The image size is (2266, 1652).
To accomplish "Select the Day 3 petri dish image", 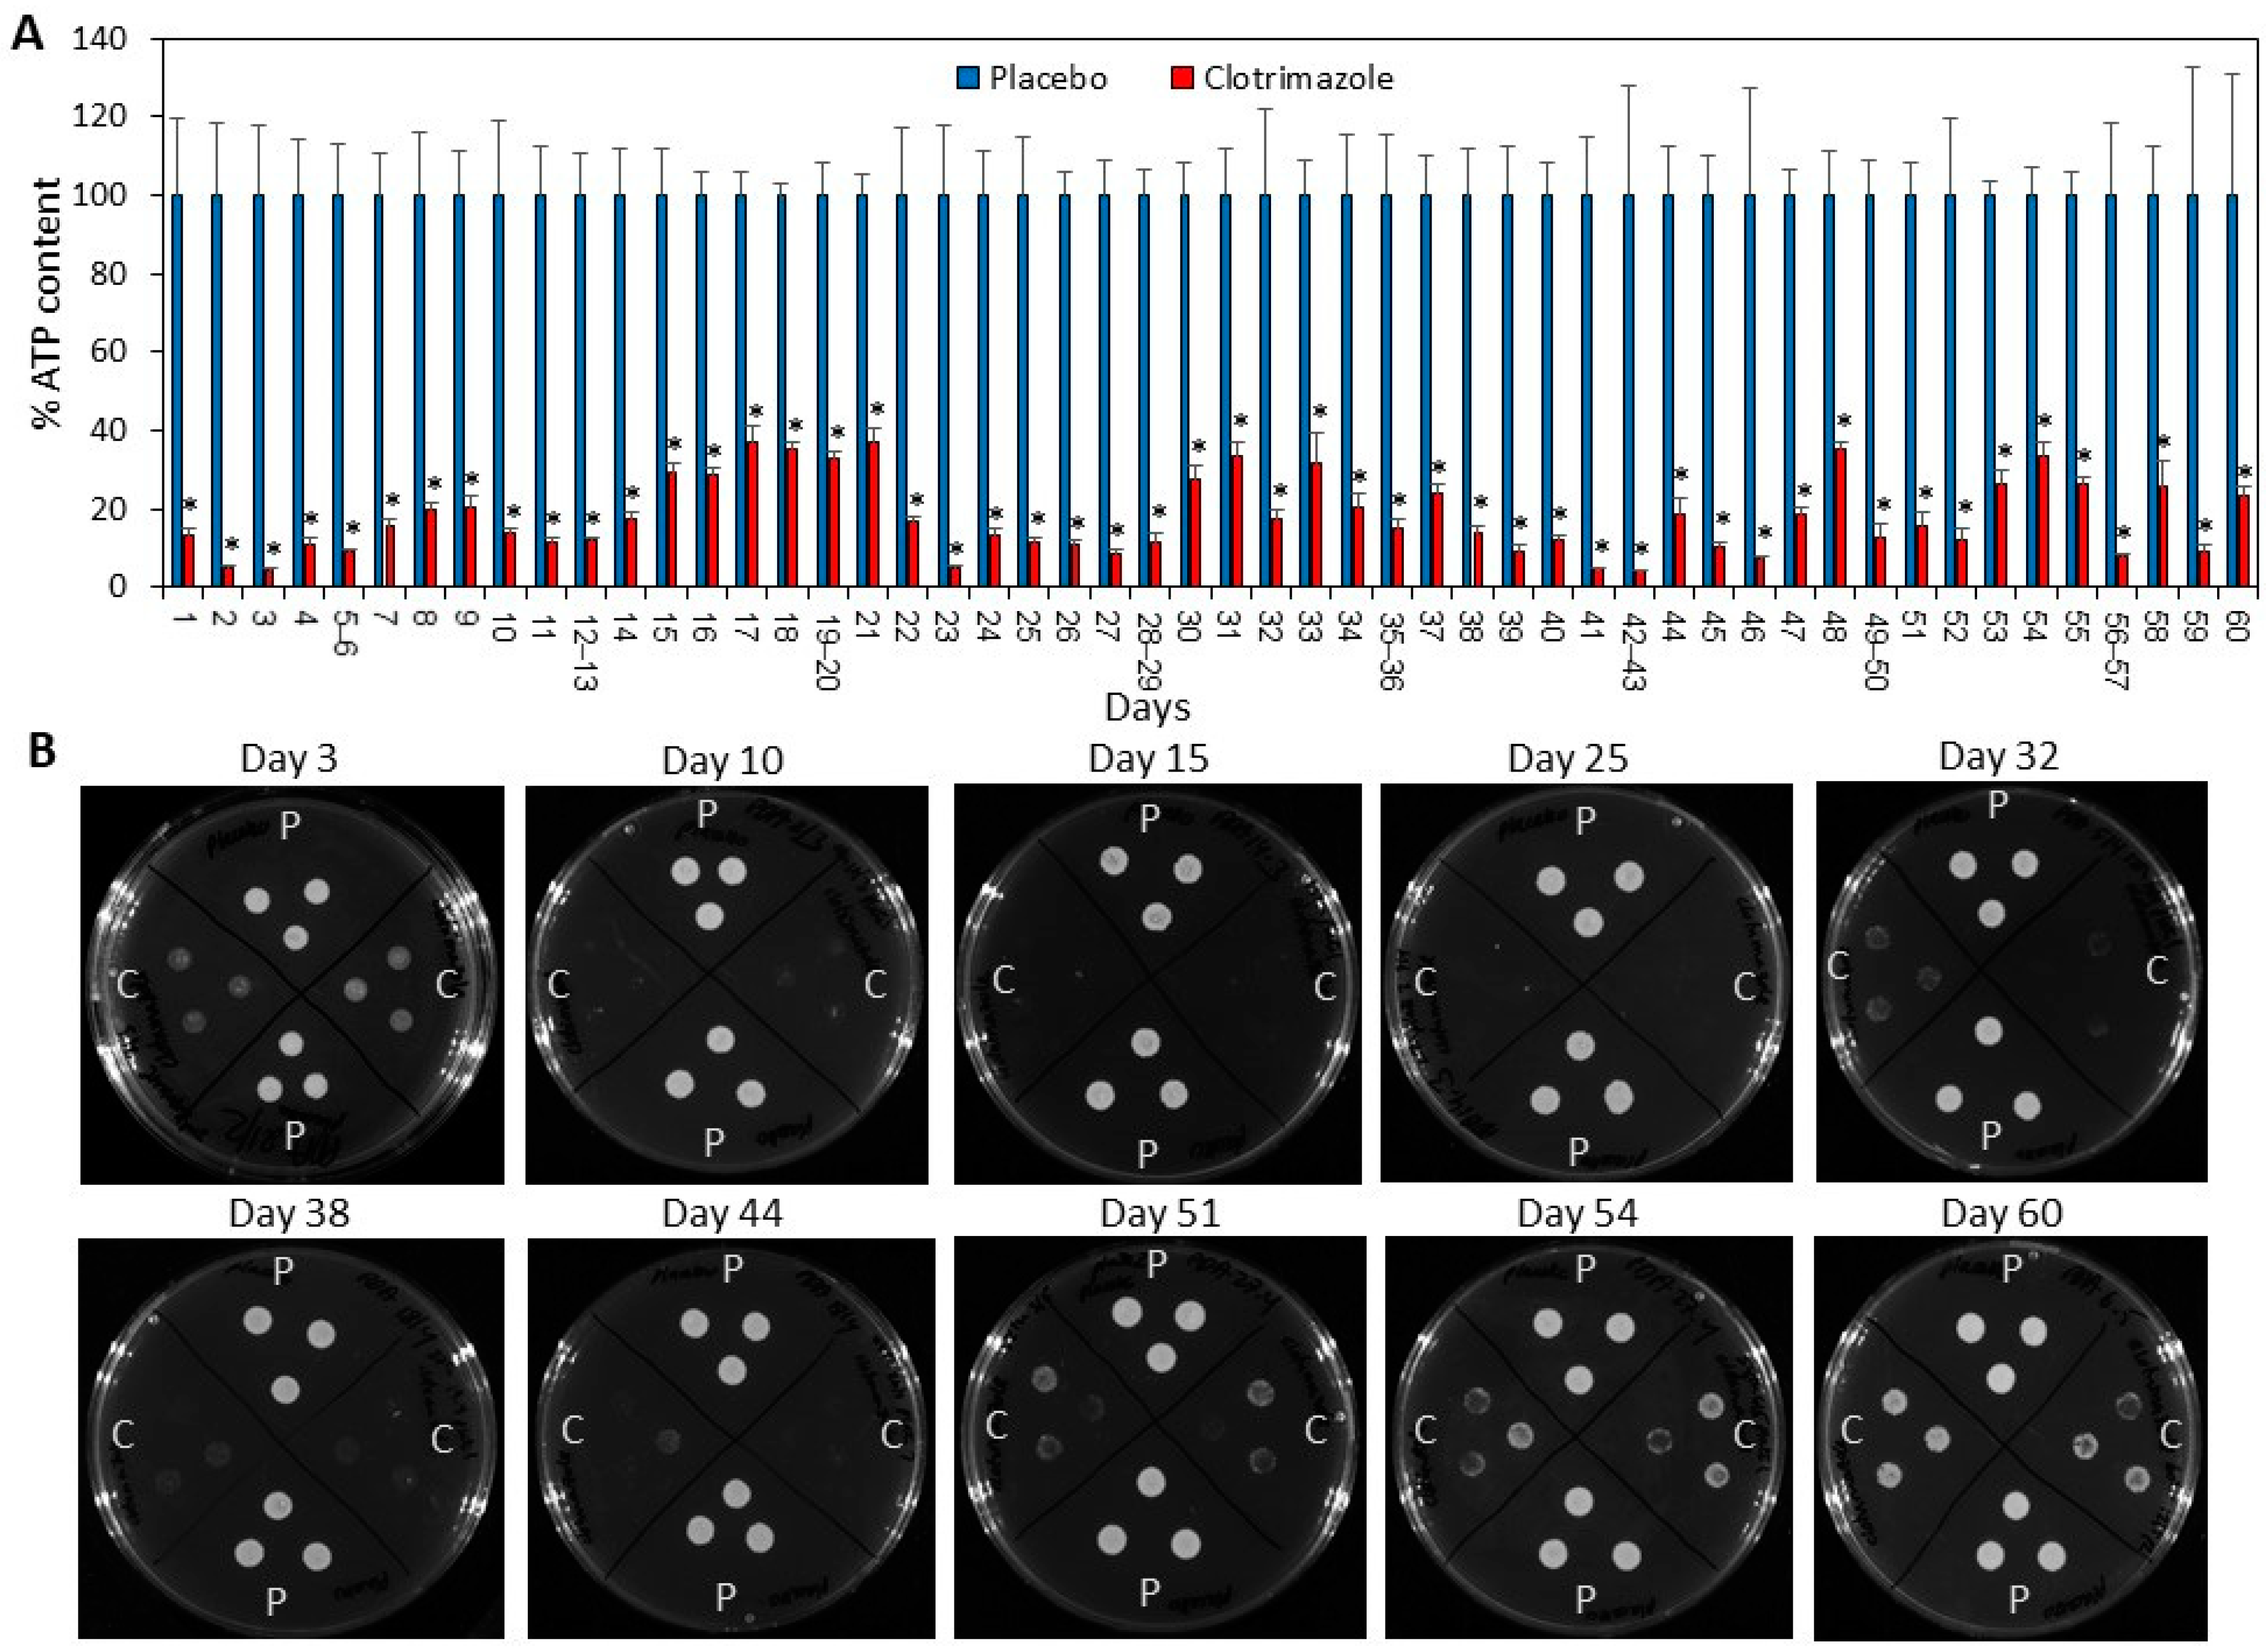I will tap(292, 984).
